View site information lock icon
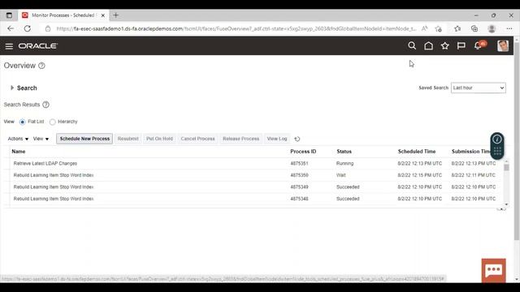The width and height of the screenshot is (520, 292). [48, 29]
